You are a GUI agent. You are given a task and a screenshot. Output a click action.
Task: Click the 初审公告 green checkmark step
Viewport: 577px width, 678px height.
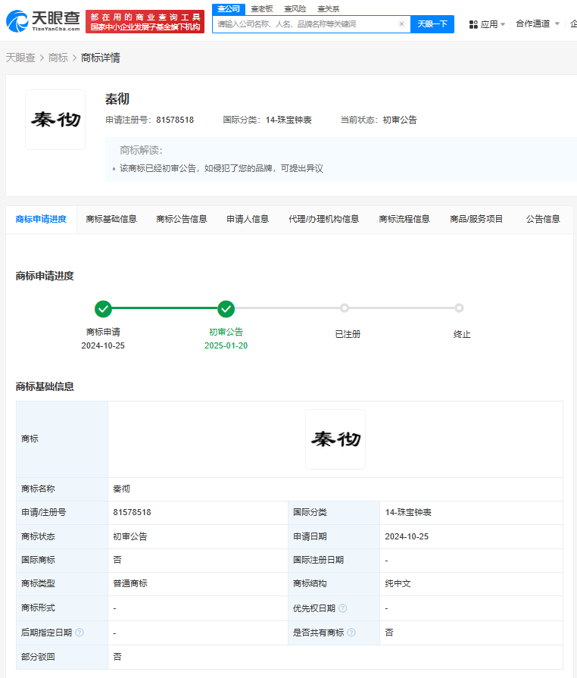226,308
